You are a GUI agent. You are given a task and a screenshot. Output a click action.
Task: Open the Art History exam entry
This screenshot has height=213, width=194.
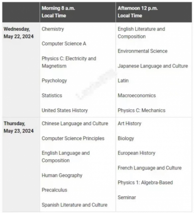[130, 124]
